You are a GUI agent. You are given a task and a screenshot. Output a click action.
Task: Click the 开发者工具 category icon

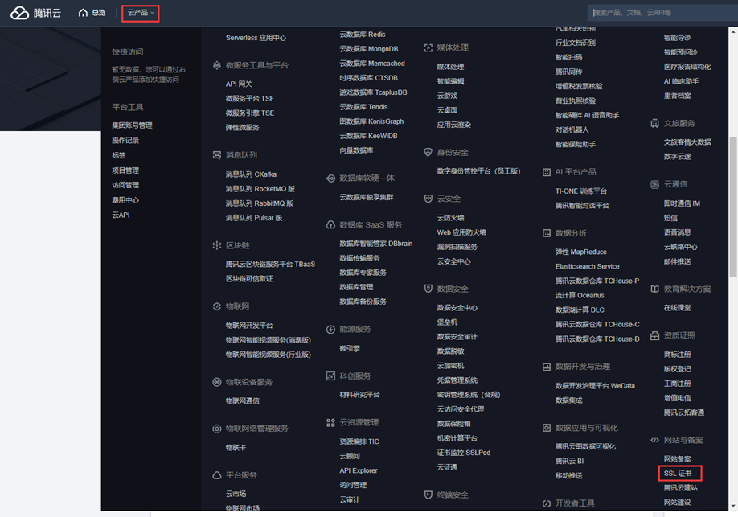546,503
